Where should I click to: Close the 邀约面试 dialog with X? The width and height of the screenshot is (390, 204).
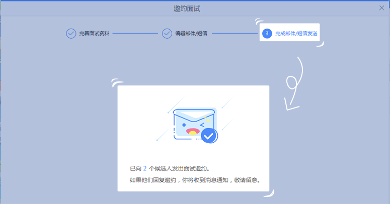pyautogui.click(x=381, y=8)
